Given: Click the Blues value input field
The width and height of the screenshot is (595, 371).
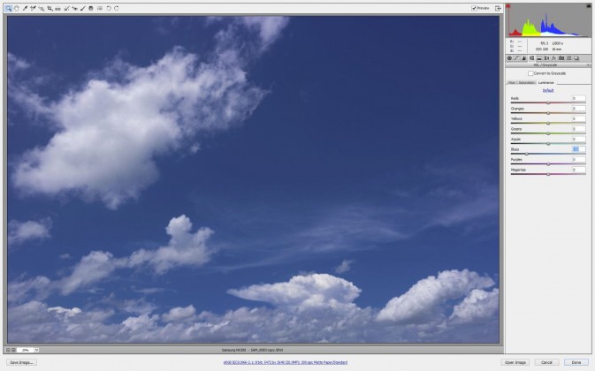Looking at the screenshot, I should [579, 149].
